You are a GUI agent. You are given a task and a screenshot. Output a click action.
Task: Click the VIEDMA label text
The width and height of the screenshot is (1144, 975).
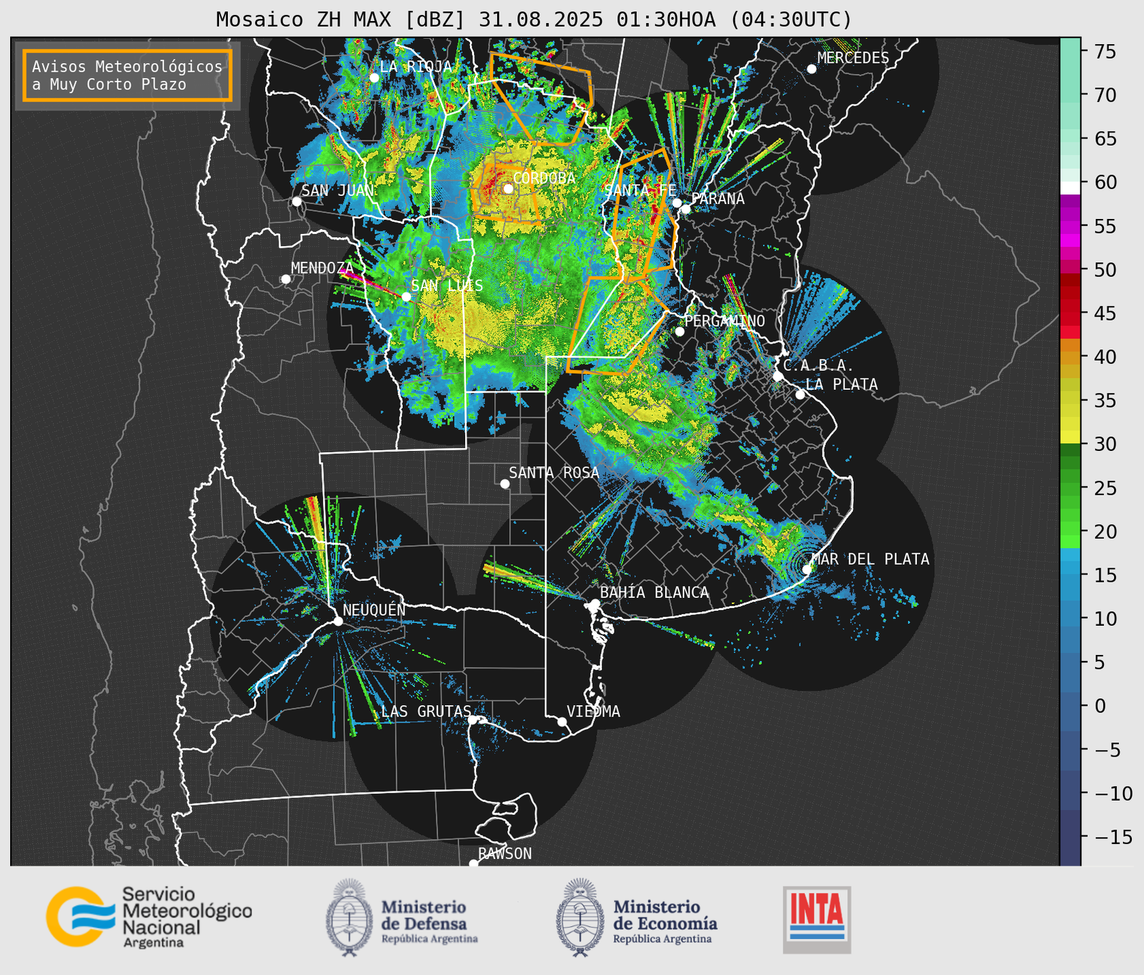tap(593, 711)
